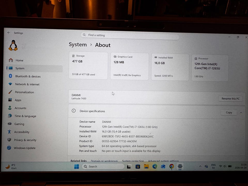Click the 16,0 GB (15,4 GB usable) text
Image resolution: width=248 pixels, height=186 pixels.
(116, 131)
